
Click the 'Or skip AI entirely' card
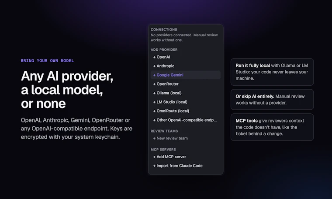(272, 99)
